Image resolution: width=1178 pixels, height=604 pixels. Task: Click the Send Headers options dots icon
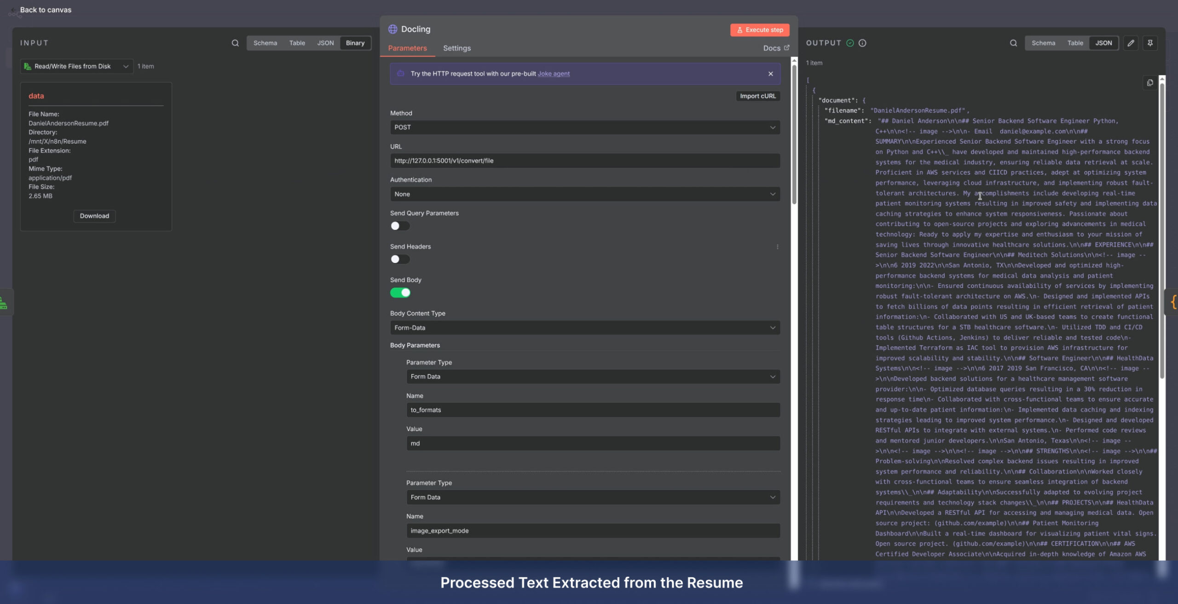click(x=778, y=247)
